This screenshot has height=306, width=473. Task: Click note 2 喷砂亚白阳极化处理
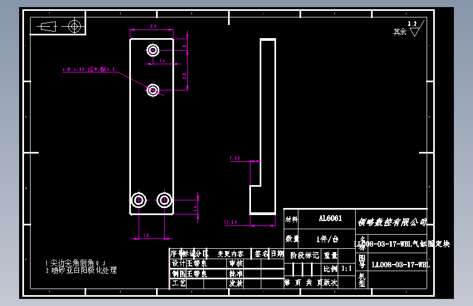tap(81, 270)
